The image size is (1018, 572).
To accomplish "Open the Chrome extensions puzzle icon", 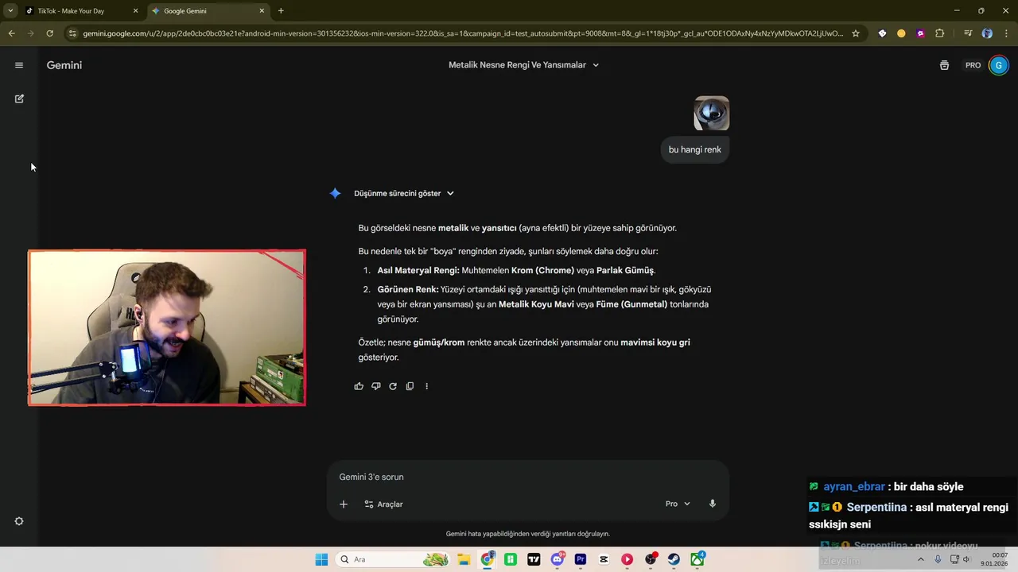I will (x=940, y=33).
